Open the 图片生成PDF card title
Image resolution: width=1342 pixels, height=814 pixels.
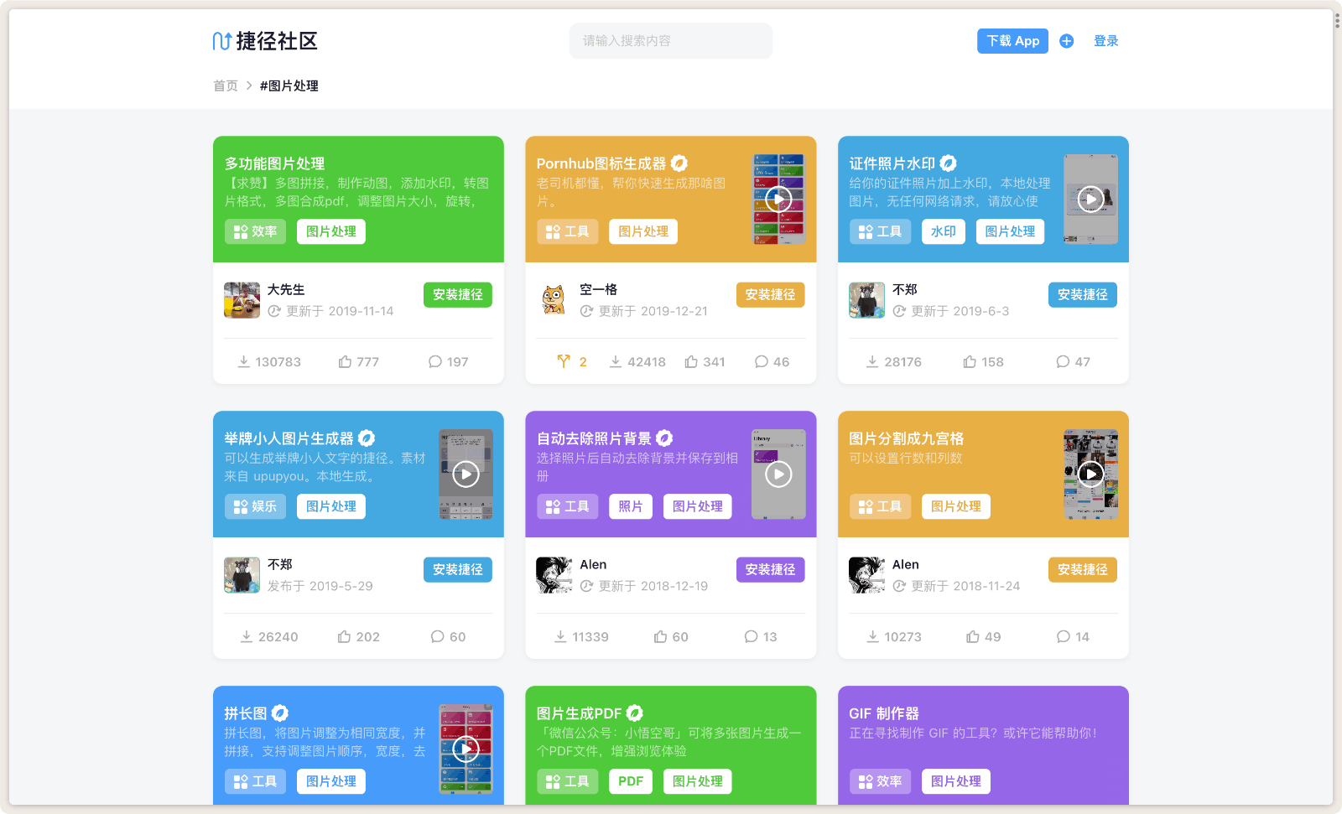click(579, 713)
